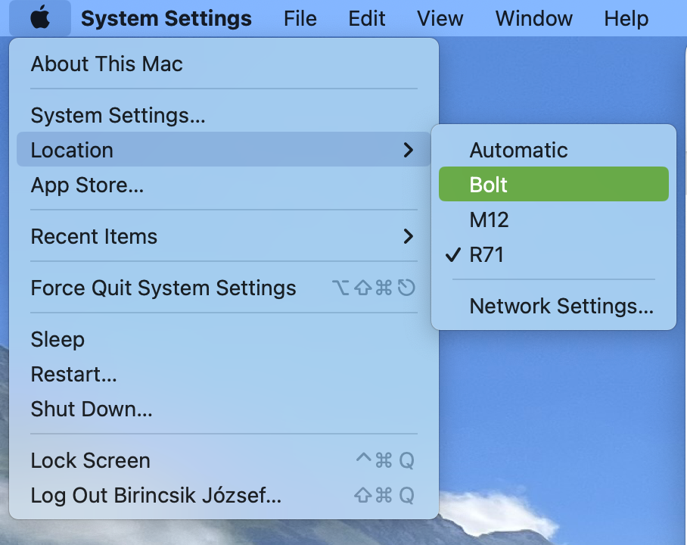Open Network Settings… from Location submenu
The height and width of the screenshot is (545, 687).
tap(554, 306)
